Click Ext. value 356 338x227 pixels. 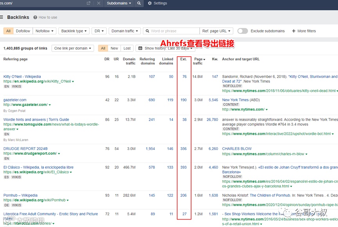click(x=183, y=149)
